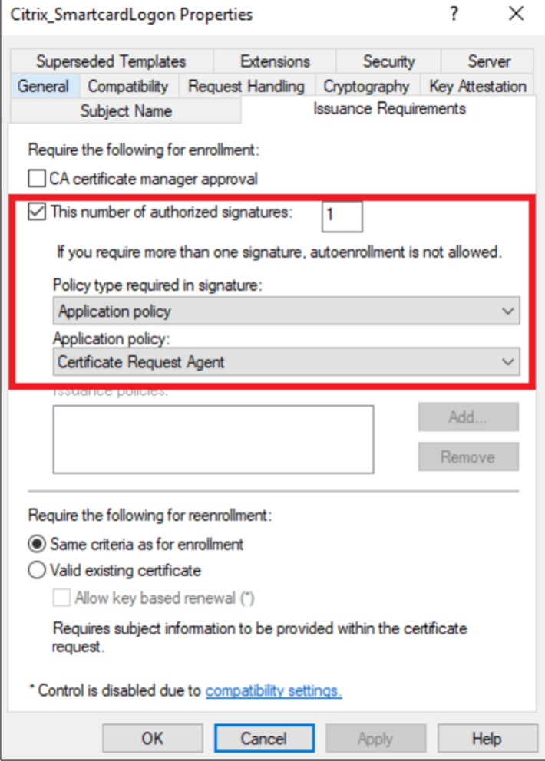The height and width of the screenshot is (761, 545).
Task: Go to the Security tab
Action: [x=388, y=61]
